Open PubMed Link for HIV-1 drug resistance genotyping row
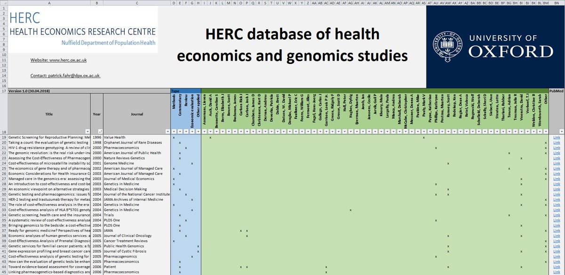The height and width of the screenshot is (275, 565). pyautogui.click(x=557, y=148)
